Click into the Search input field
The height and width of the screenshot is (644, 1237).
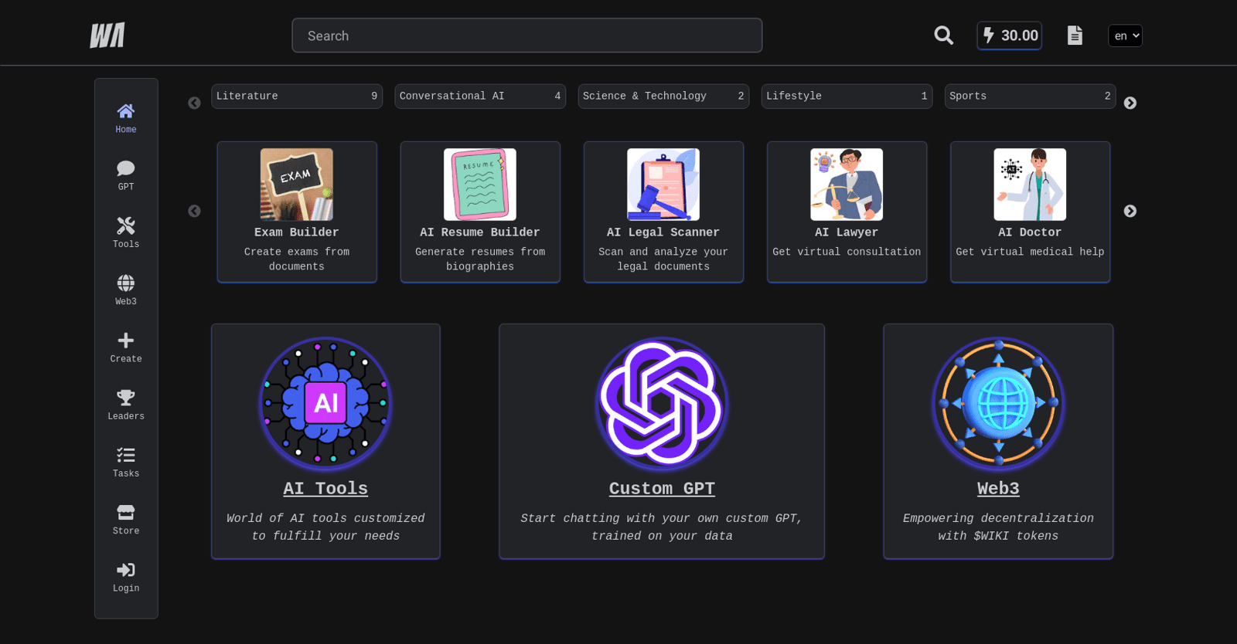coord(526,36)
